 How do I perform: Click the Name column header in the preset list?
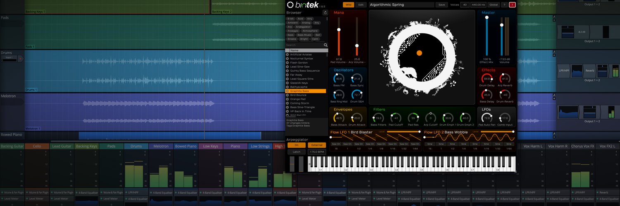307,50
